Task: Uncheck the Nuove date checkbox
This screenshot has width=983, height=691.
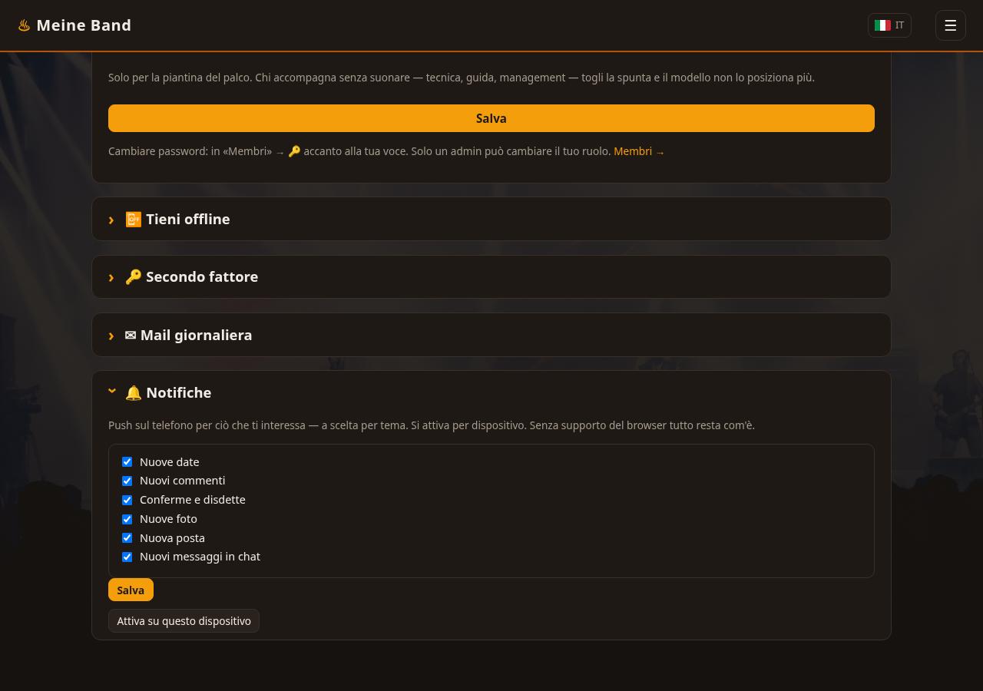Action: click(x=127, y=462)
